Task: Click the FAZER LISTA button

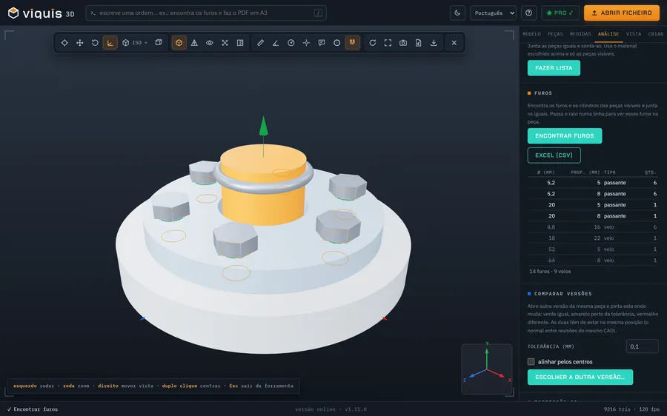Action: [x=554, y=68]
